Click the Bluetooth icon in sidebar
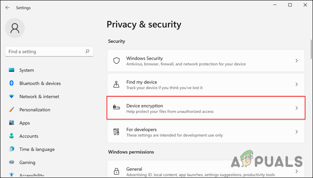Image resolution: width=313 pixels, height=178 pixels. click(11, 83)
